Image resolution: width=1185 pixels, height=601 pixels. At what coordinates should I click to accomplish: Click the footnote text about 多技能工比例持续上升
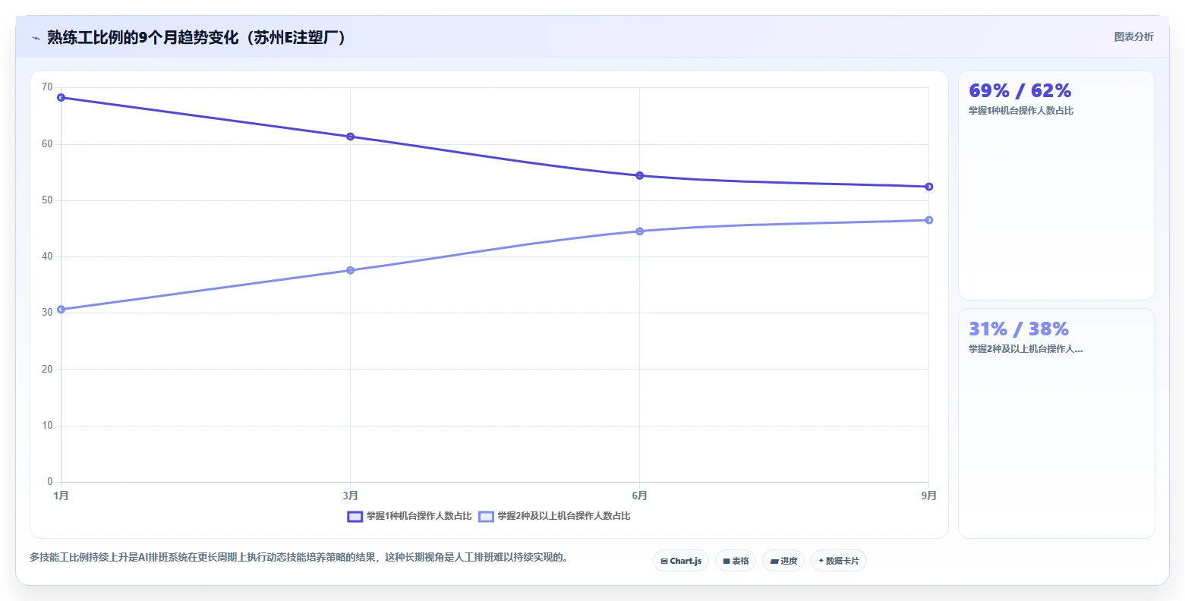[299, 557]
